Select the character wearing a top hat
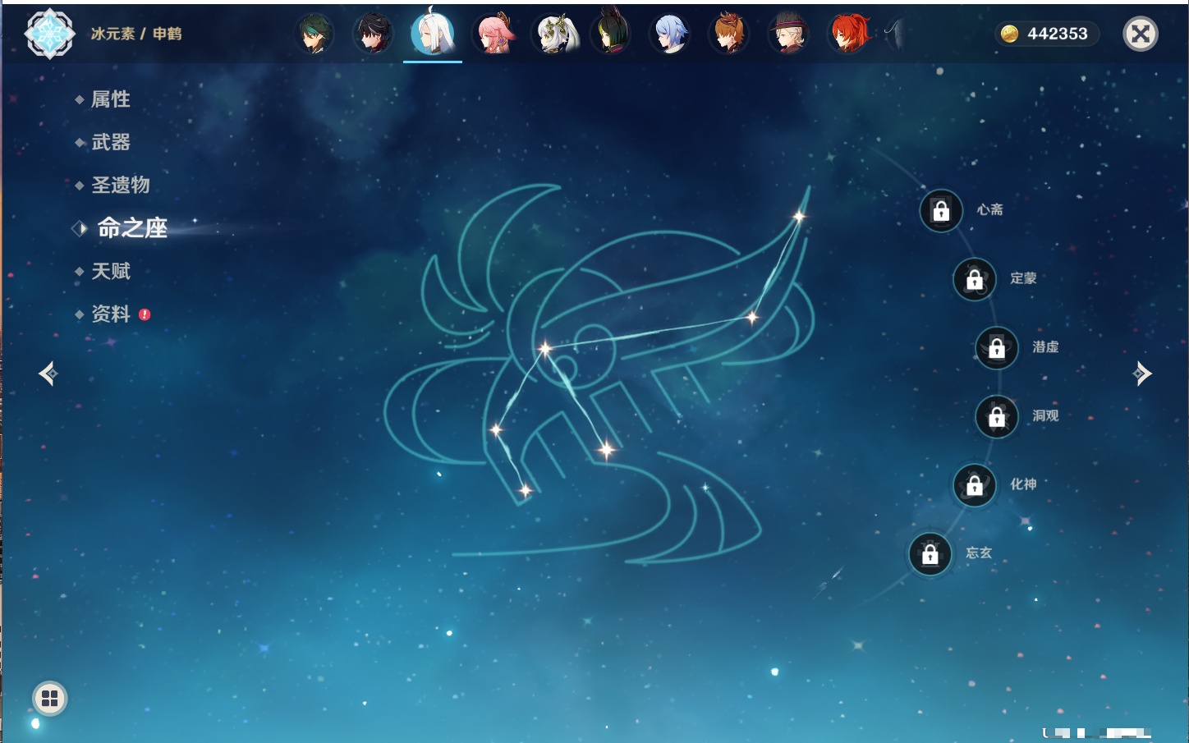Viewport: 1189px width, 743px height. point(788,34)
